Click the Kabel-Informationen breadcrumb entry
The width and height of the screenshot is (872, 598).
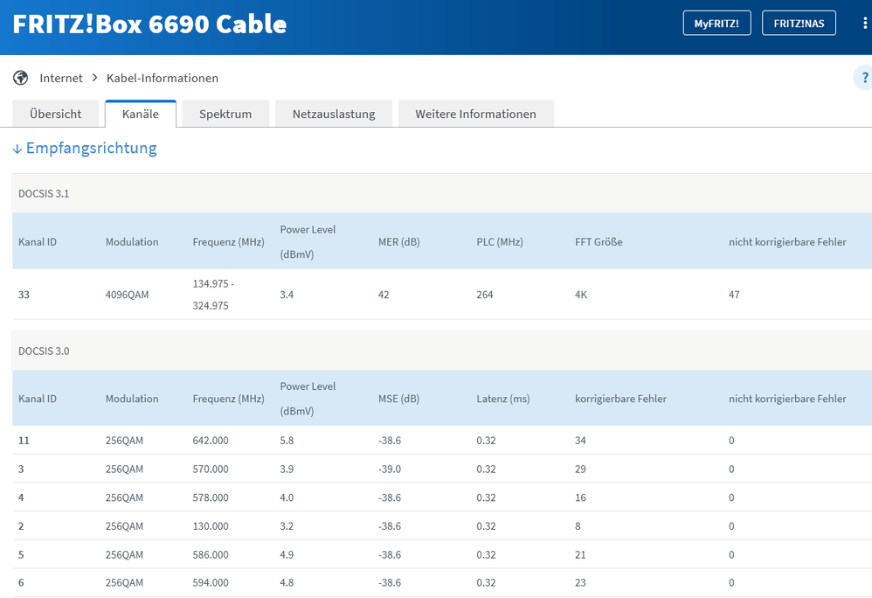click(x=162, y=78)
